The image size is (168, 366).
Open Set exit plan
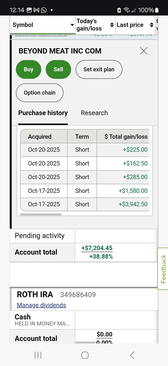click(x=99, y=69)
